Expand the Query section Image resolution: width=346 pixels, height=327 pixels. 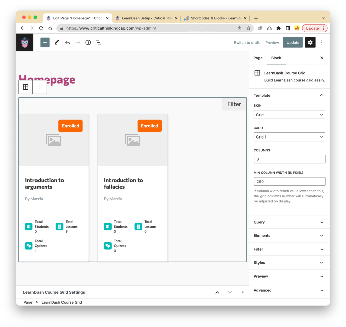tap(289, 222)
